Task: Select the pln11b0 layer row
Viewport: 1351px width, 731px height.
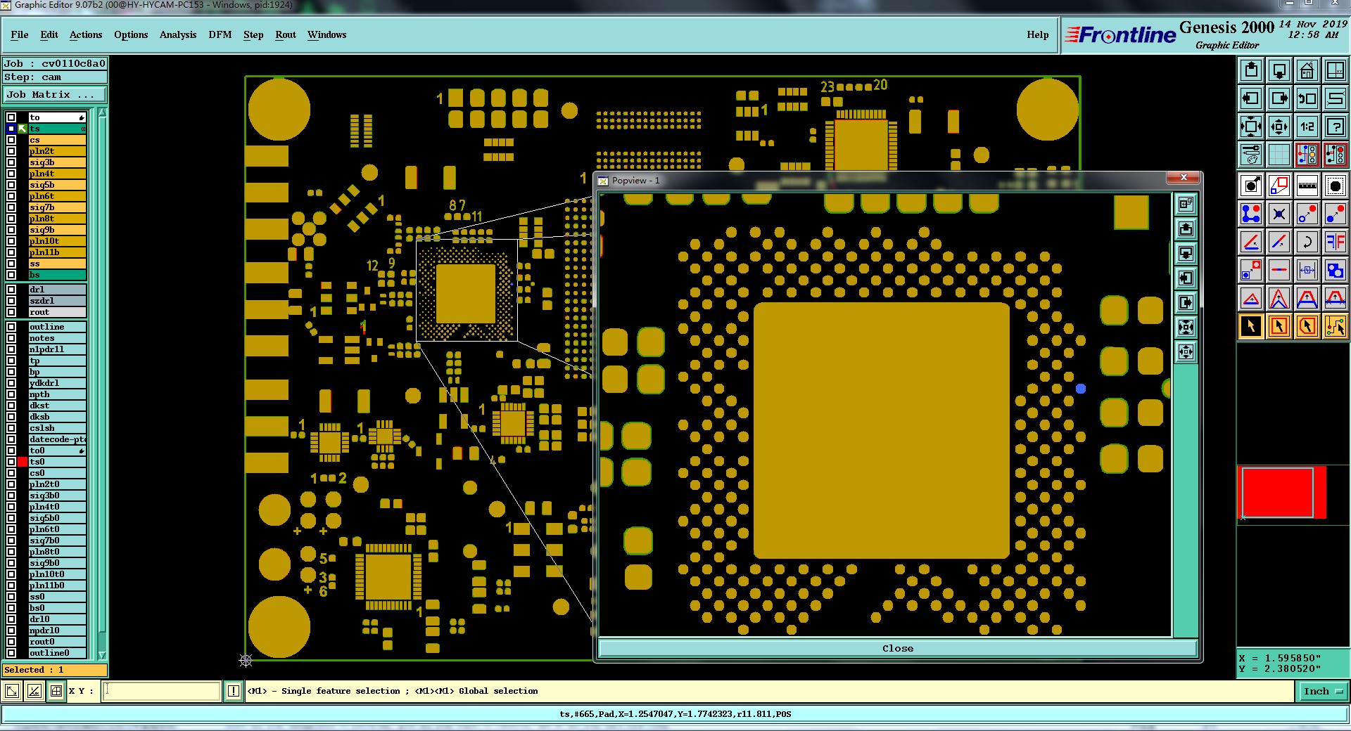Action: click(x=57, y=586)
